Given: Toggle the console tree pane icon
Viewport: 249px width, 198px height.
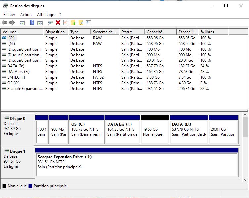Looking at the screenshot, I should click(22, 23).
